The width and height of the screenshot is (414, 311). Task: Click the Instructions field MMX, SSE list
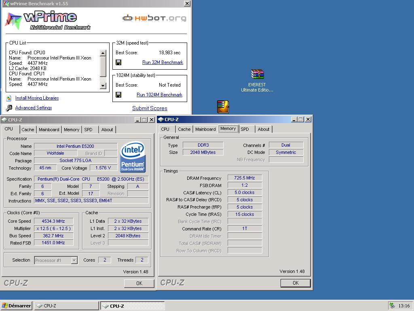(91, 201)
